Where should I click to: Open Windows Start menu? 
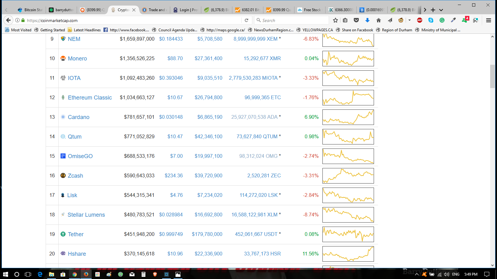pyautogui.click(x=5, y=274)
